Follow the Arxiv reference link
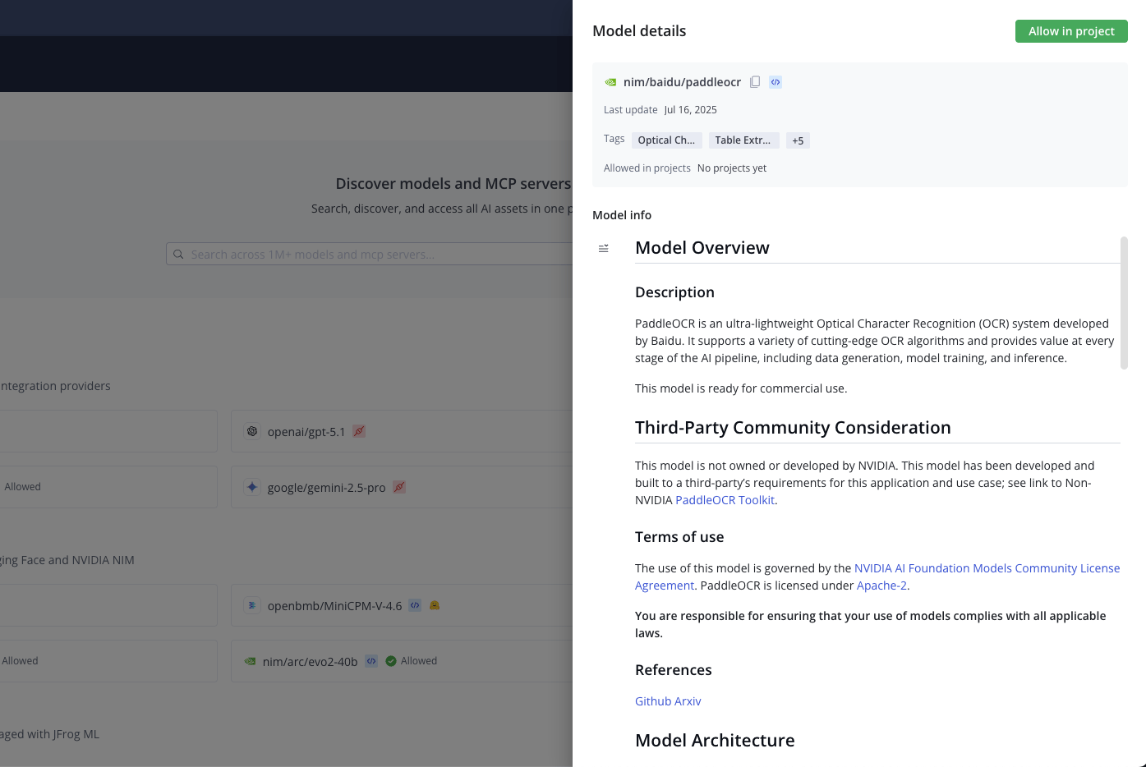 click(688, 701)
